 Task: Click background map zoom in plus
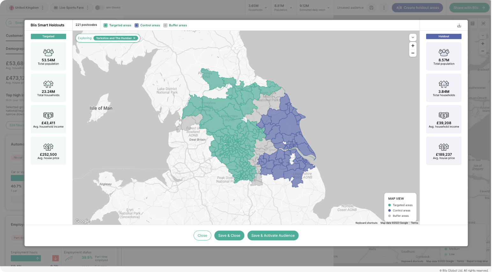483,44
